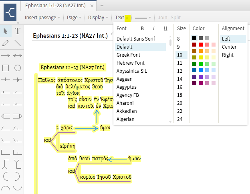Click the arrow beneath the app logo

tap(18, 23)
